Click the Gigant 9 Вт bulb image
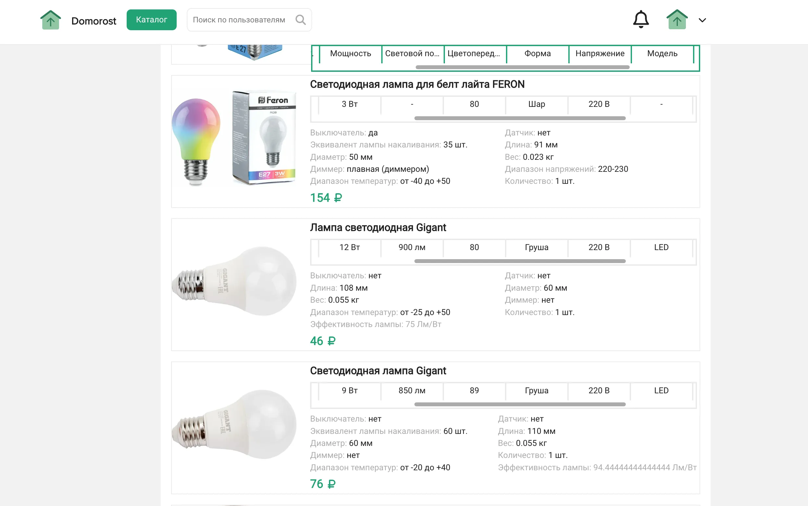This screenshot has width=808, height=506. point(234,424)
